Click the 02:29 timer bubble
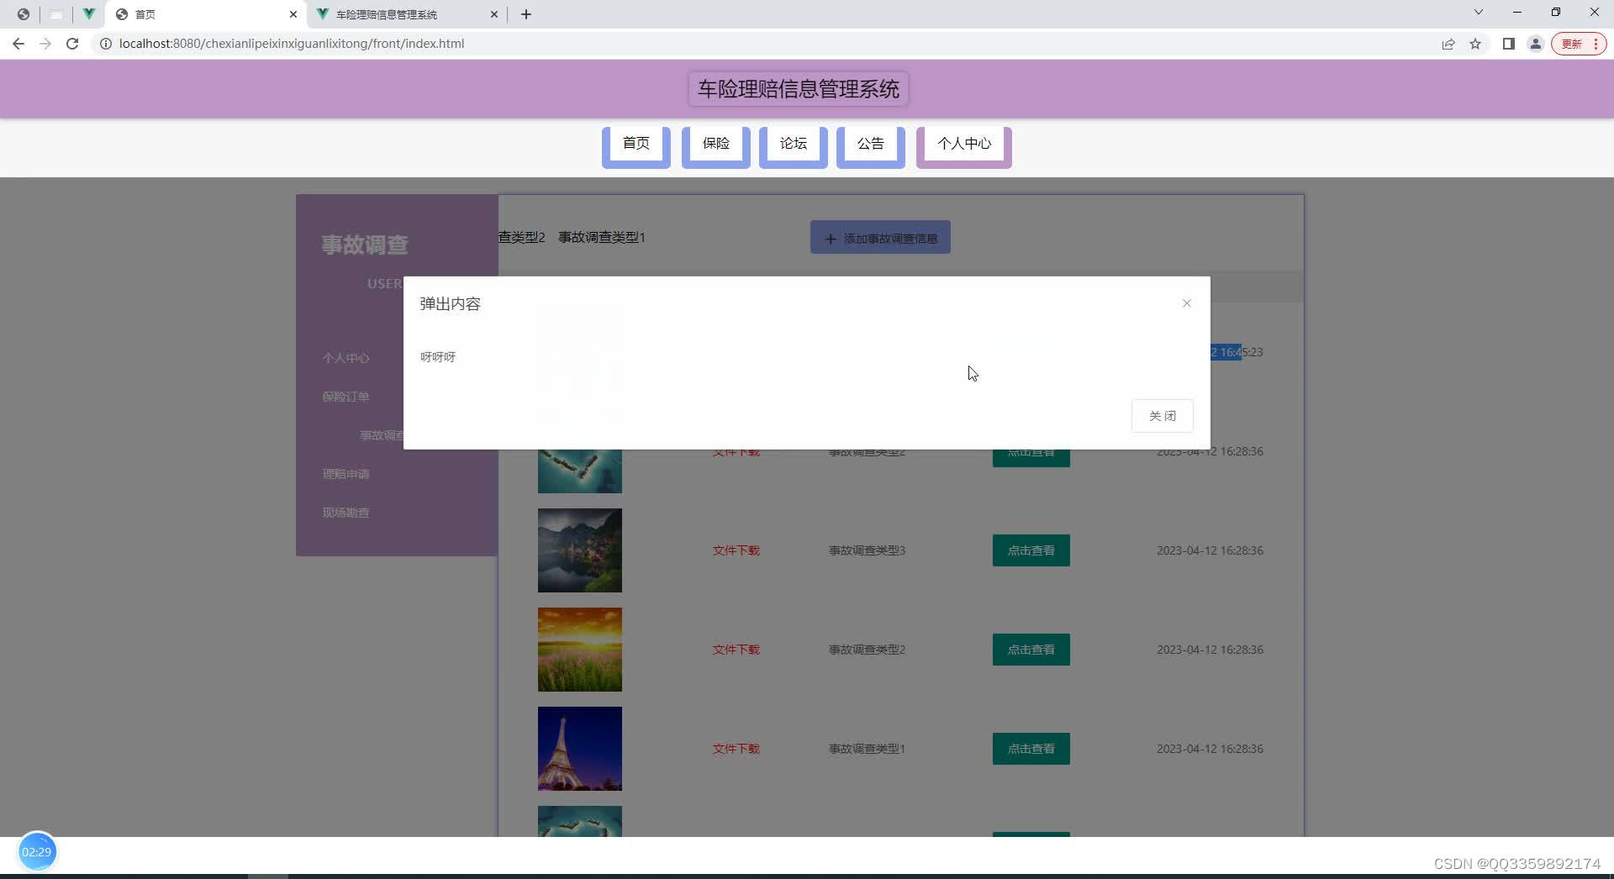1614x879 pixels. pos(37,852)
